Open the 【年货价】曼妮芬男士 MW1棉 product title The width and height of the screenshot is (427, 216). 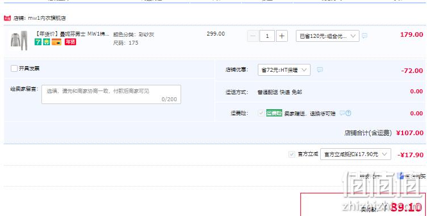coord(72,34)
